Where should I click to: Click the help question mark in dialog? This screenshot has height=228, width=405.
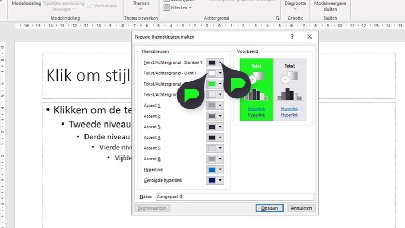292,36
